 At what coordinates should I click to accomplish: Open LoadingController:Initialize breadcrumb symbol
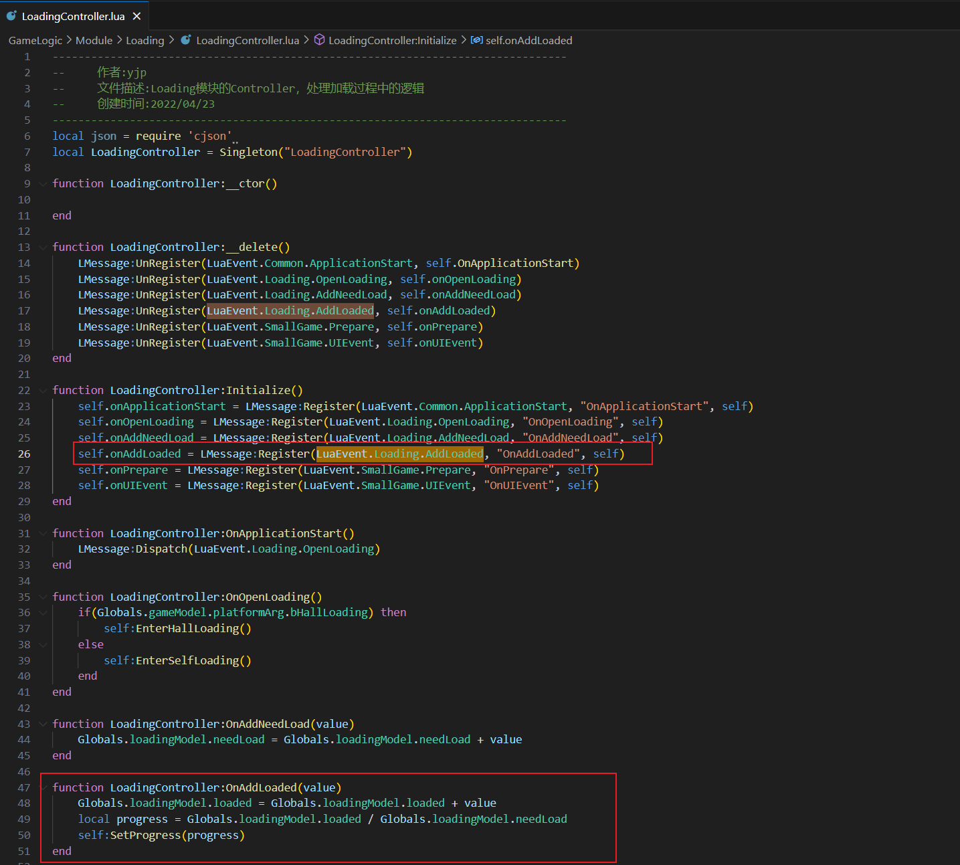point(393,40)
